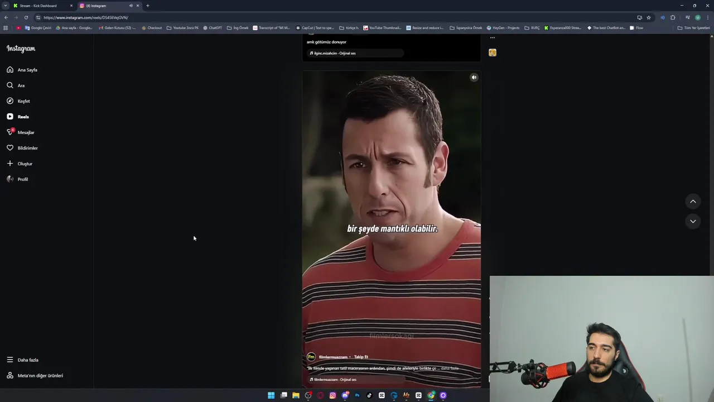Open the Gelen Kutusu (52) bookmark
The width and height of the screenshot is (714, 402).
click(x=117, y=28)
